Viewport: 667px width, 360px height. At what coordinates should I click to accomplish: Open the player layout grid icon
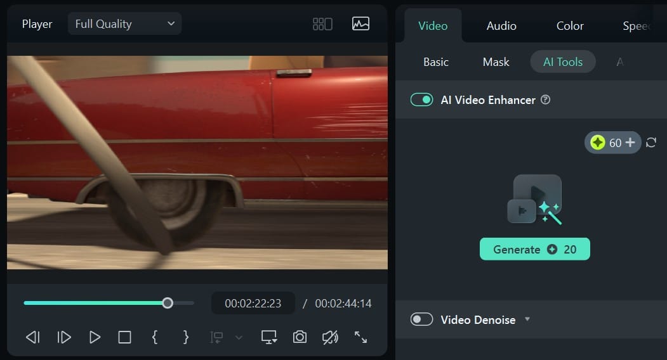pos(322,24)
